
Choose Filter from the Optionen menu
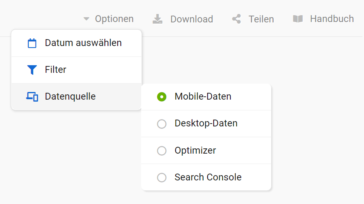click(56, 70)
